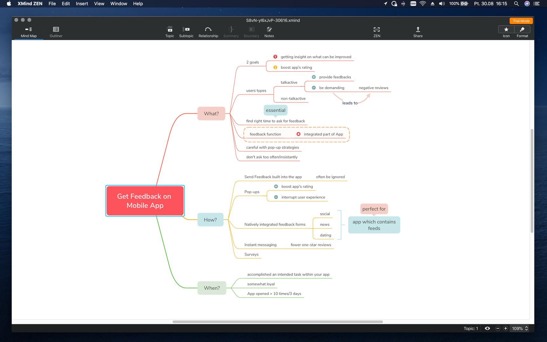This screenshot has width=547, height=342.
Task: Click the plus marker beside provide feedbacks
Action: tap(314, 77)
